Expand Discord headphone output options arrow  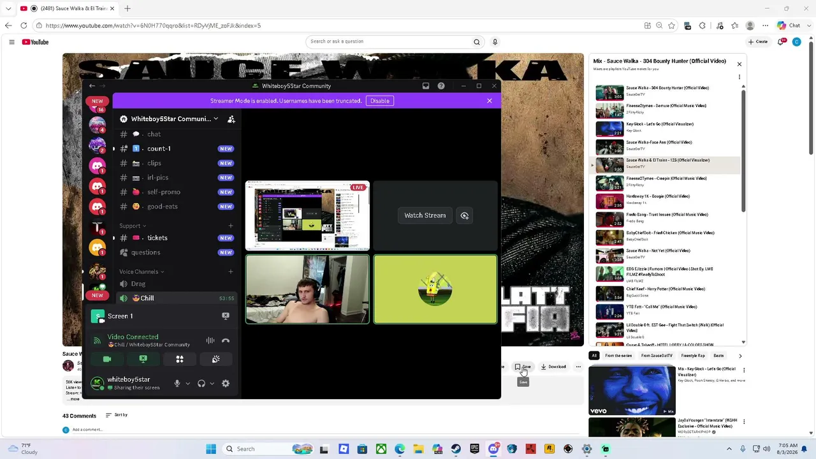(x=212, y=383)
